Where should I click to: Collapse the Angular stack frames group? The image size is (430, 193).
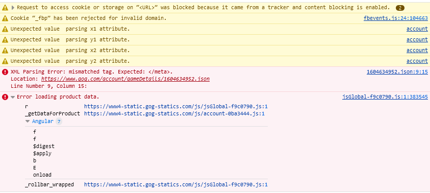tap(27, 122)
